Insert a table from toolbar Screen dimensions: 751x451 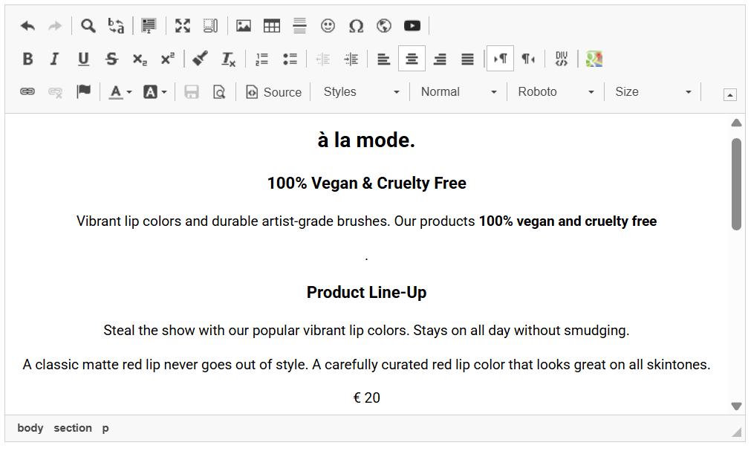(272, 26)
